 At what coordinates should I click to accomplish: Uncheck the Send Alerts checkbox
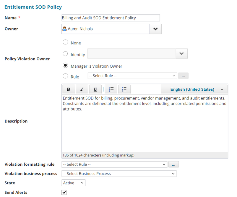(64, 192)
